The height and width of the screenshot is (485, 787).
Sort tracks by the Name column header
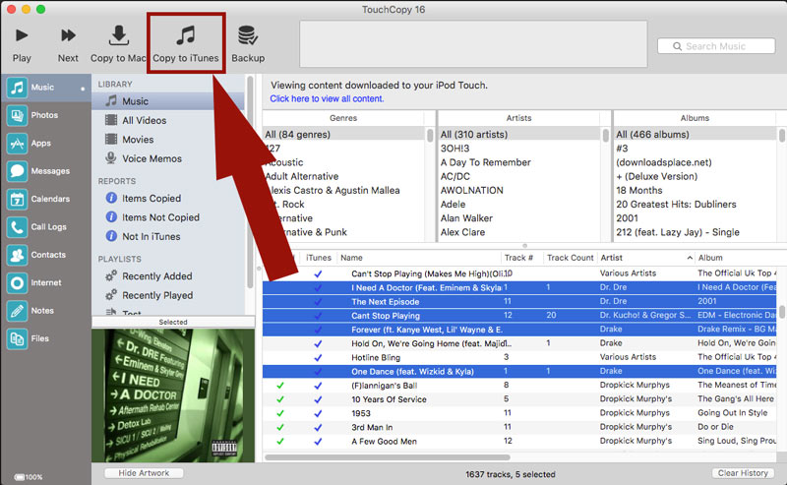[x=419, y=258]
